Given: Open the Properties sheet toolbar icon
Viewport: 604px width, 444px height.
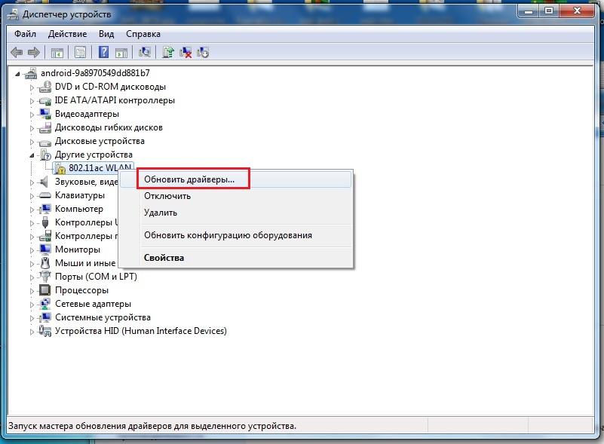Looking at the screenshot, I should [80, 52].
